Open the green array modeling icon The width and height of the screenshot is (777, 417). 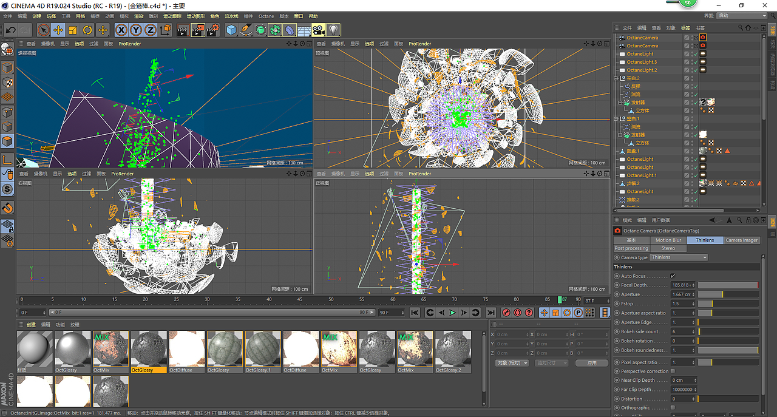[x=275, y=30]
